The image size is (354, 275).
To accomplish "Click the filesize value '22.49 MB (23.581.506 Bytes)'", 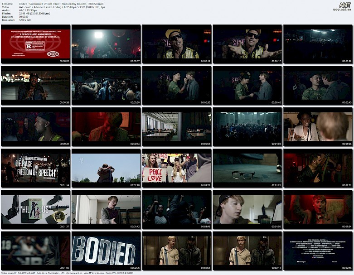I will pyautogui.click(x=34, y=14).
